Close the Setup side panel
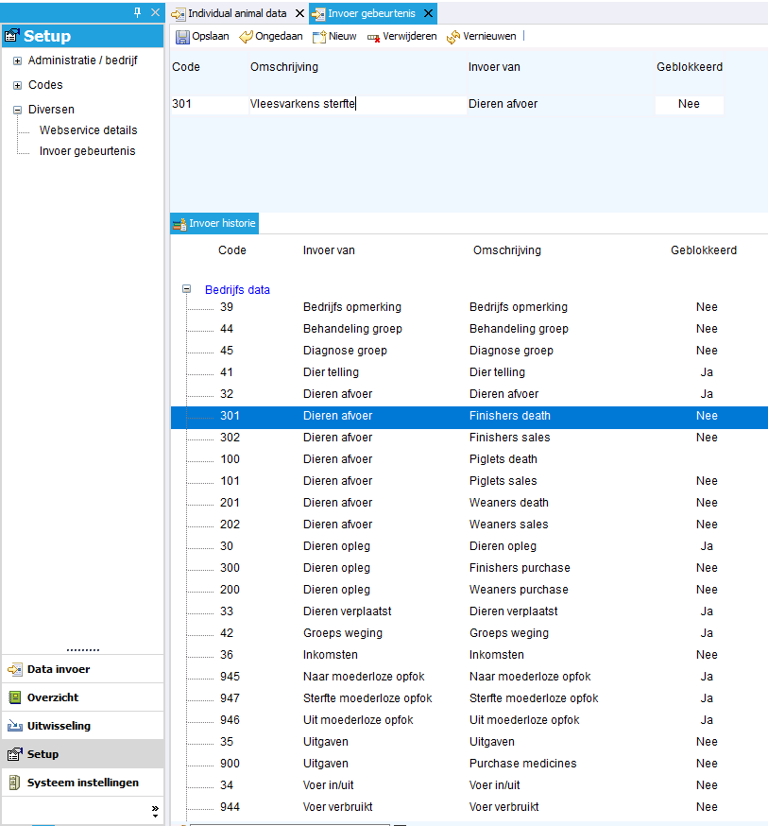Screen dimensions: 768x826 click(x=155, y=12)
